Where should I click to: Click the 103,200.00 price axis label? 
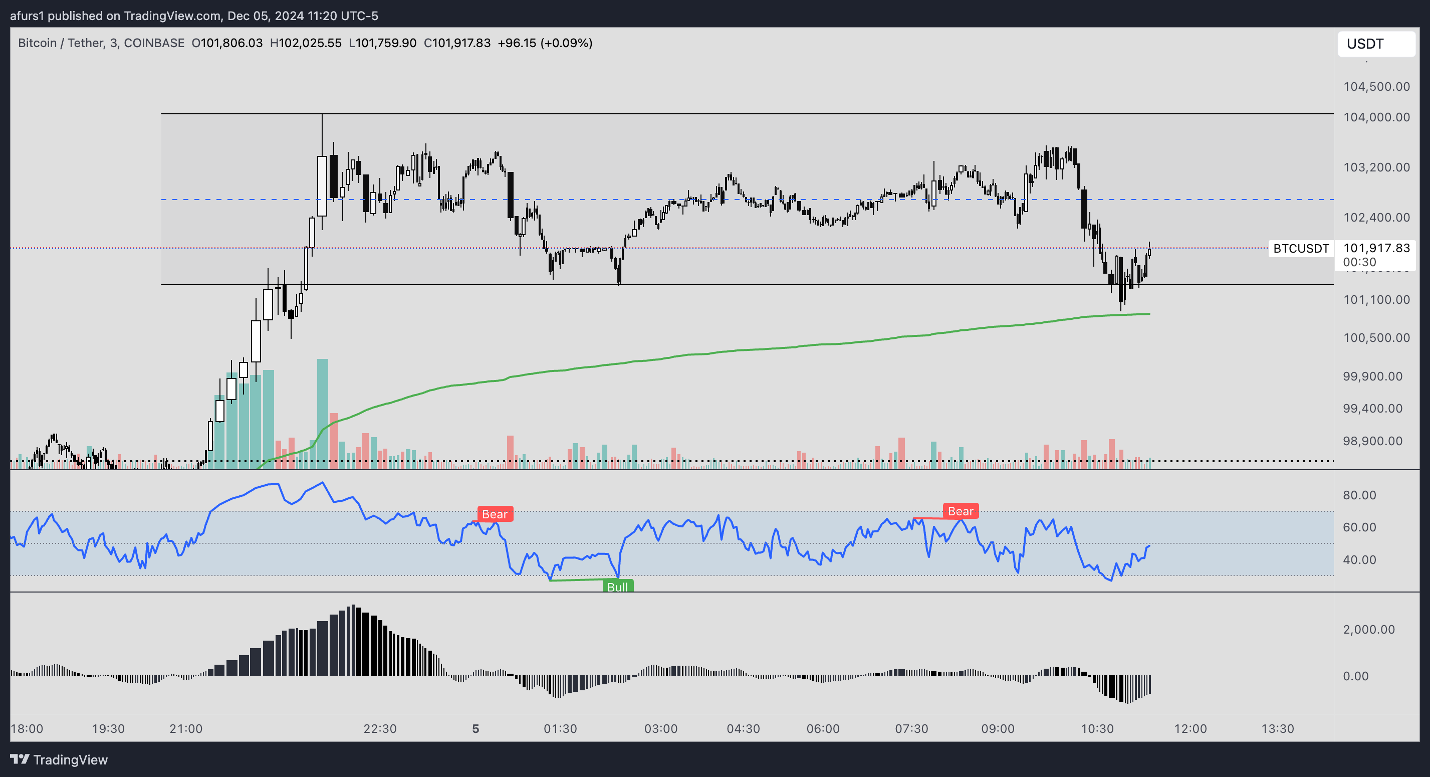pos(1376,167)
